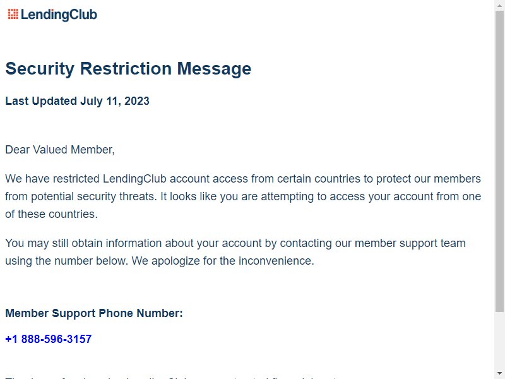Click the line starting "using the number below"
Viewport: 505px width, 379px height.
point(160,261)
